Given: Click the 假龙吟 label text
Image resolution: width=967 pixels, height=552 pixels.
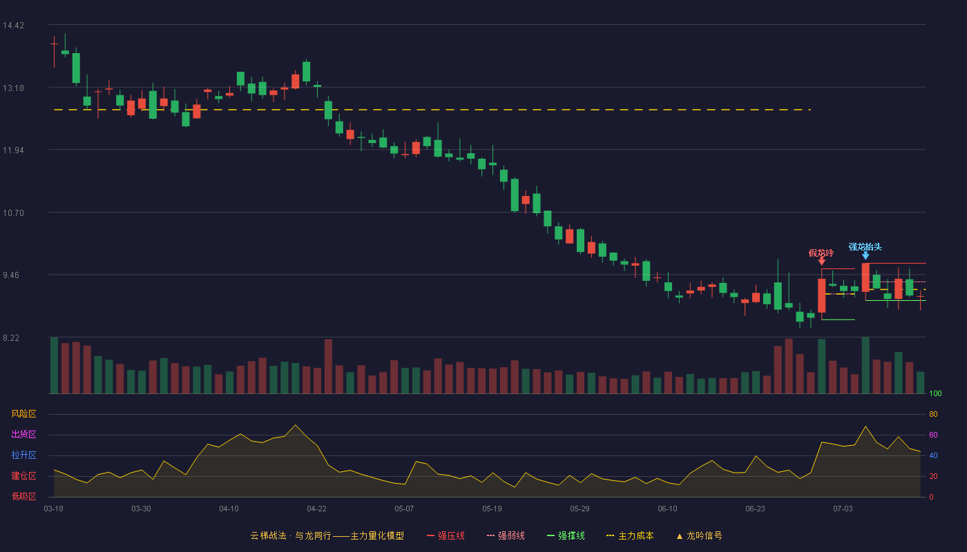Looking at the screenshot, I should point(821,253).
